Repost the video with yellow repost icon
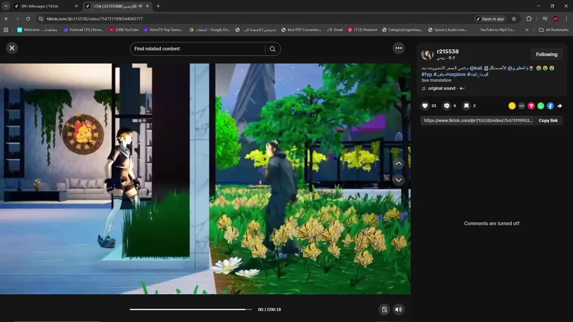This screenshot has width=573, height=322. (x=512, y=106)
